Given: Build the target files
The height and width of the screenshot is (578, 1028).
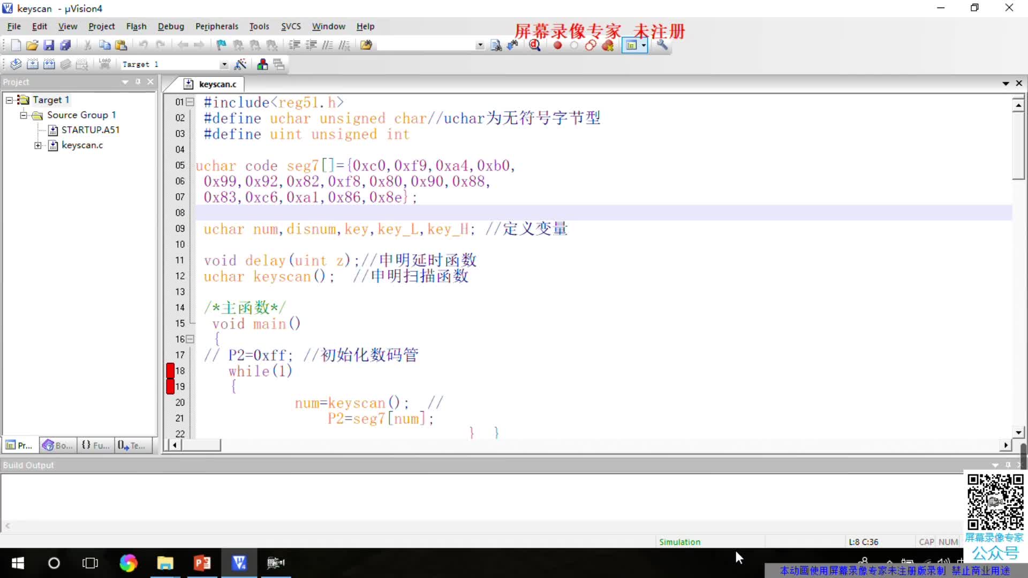Looking at the screenshot, I should pyautogui.click(x=33, y=64).
